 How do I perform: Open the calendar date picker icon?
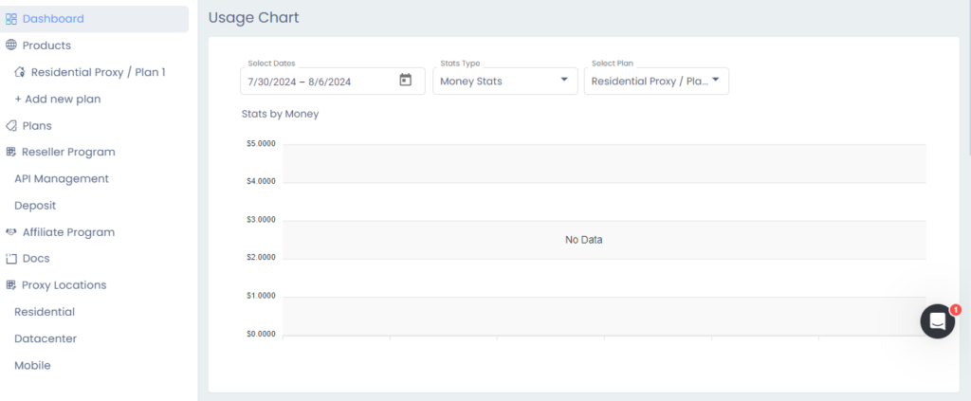406,81
